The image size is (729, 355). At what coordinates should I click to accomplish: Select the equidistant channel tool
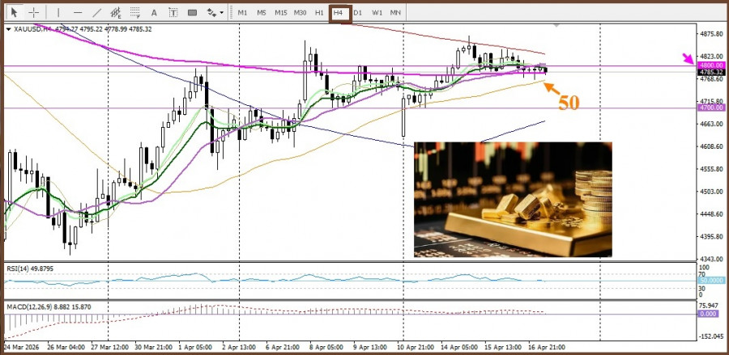pyautogui.click(x=116, y=12)
